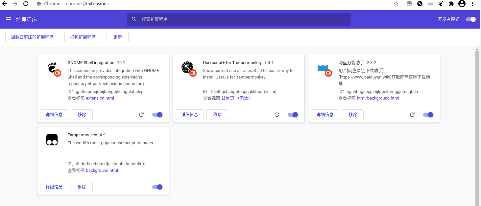Reload the Userscript+ for Tampermonkey extension
Image resolution: width=481 pixels, height=206 pixels.
[x=277, y=115]
